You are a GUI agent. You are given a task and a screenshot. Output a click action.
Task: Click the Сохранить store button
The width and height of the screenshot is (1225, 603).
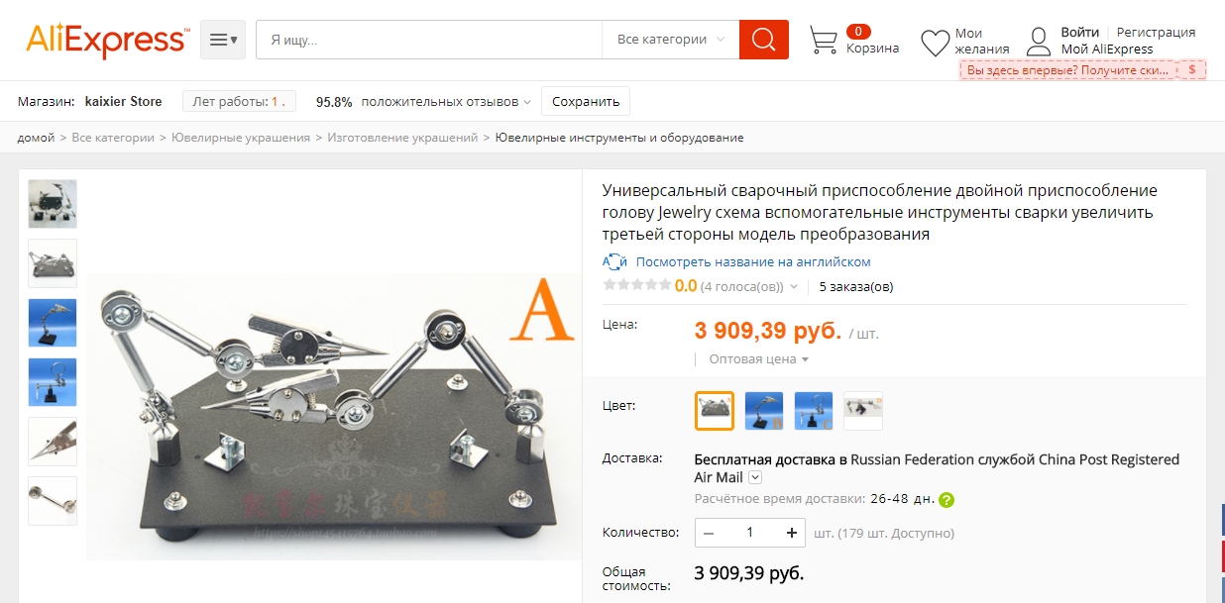point(586,101)
